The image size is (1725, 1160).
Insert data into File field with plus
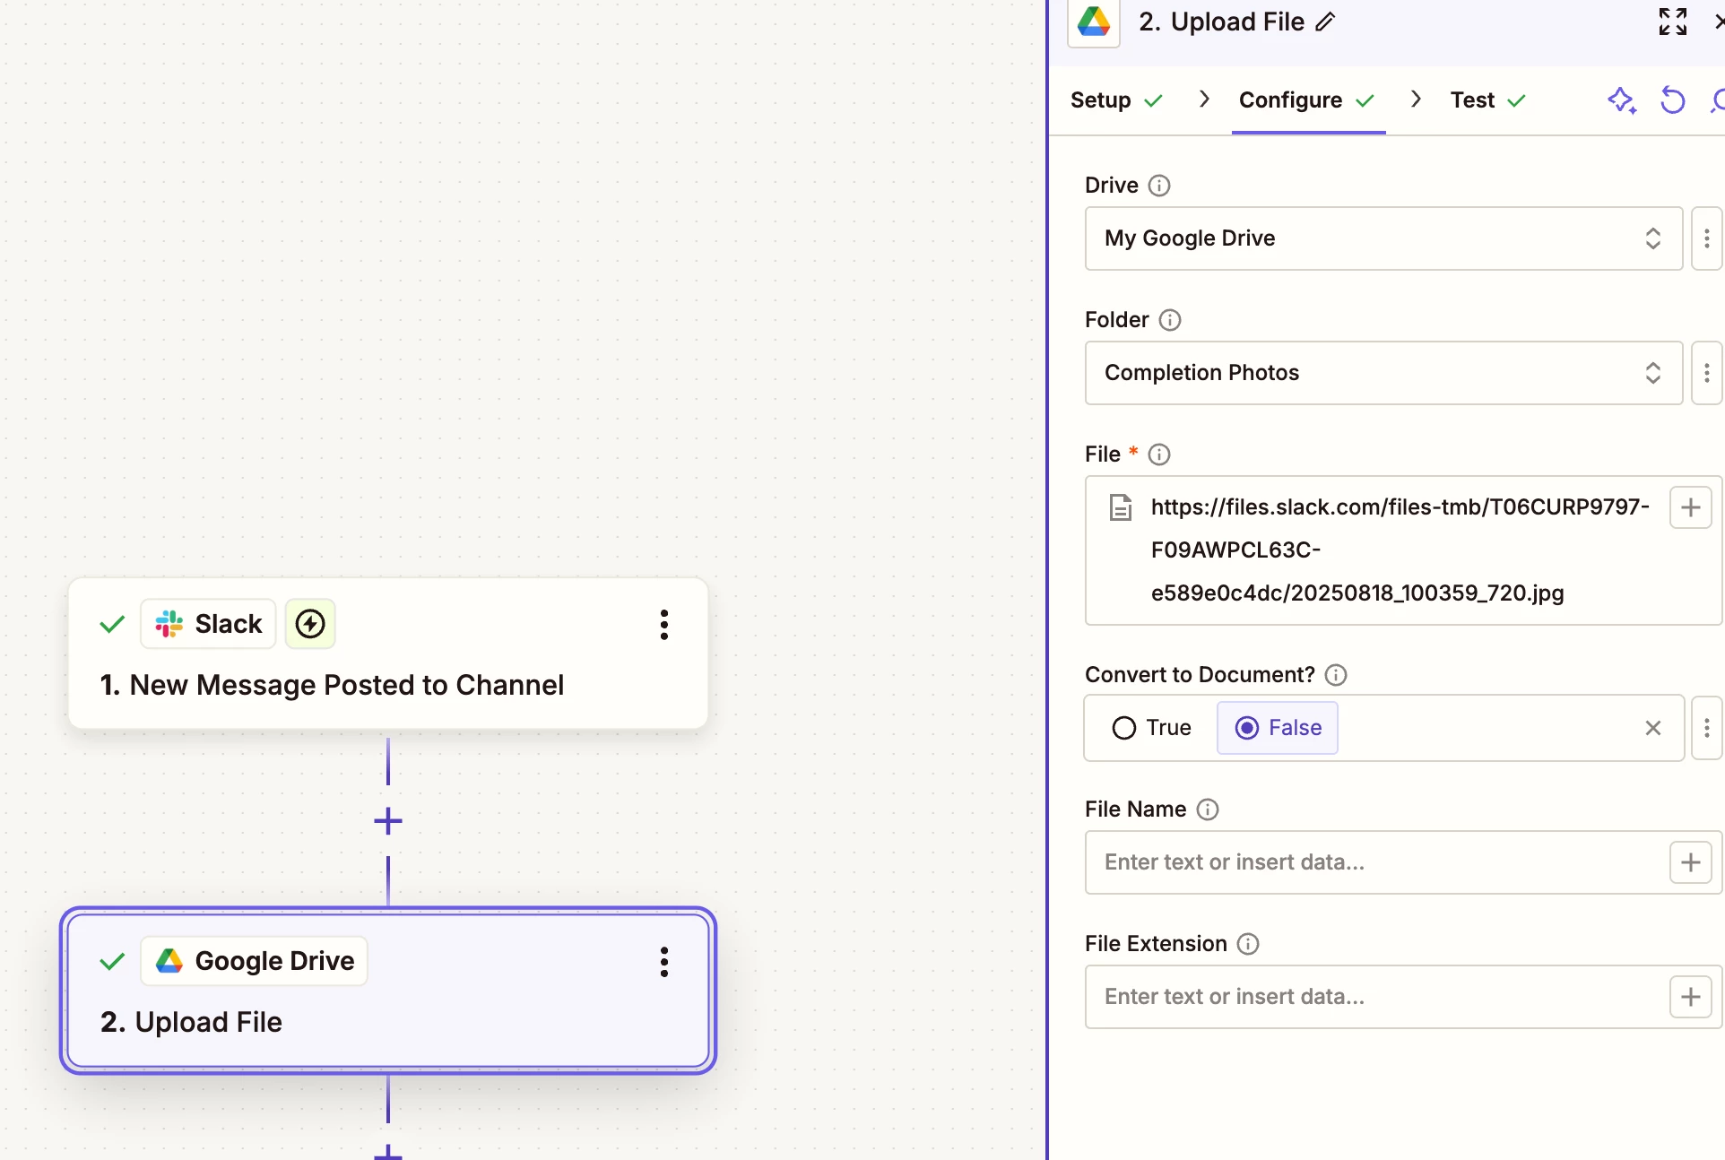1691,507
